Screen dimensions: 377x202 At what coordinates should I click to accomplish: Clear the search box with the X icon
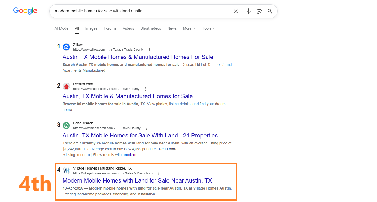[x=236, y=11]
